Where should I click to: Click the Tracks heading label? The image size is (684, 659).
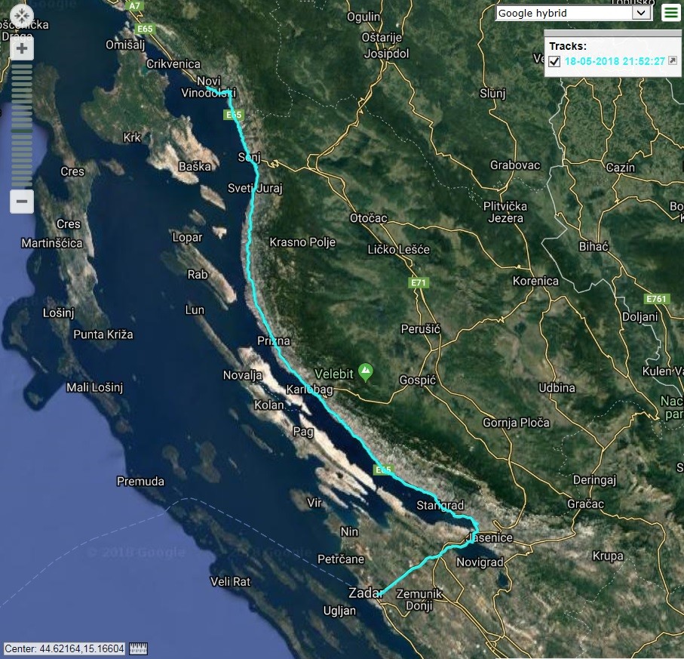pyautogui.click(x=568, y=46)
